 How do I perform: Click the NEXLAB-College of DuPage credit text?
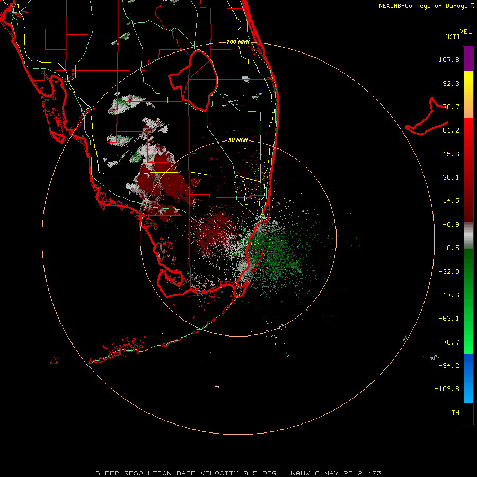tap(426, 6)
